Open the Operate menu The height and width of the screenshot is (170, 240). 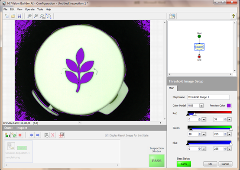point(30,10)
